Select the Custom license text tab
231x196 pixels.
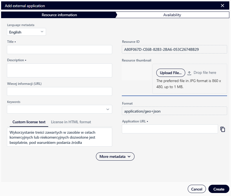pos(29,122)
